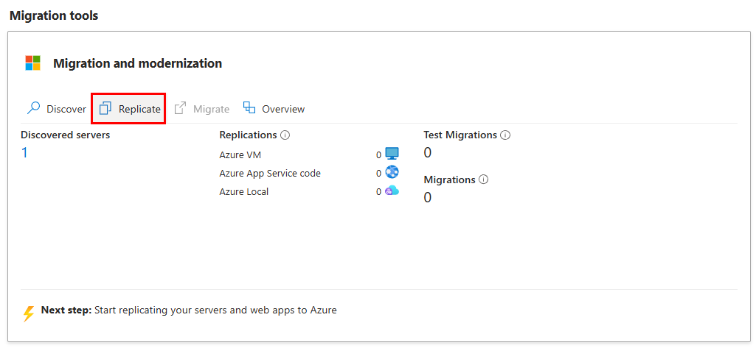
Task: Click the Azure App Service code count
Action: coord(378,173)
